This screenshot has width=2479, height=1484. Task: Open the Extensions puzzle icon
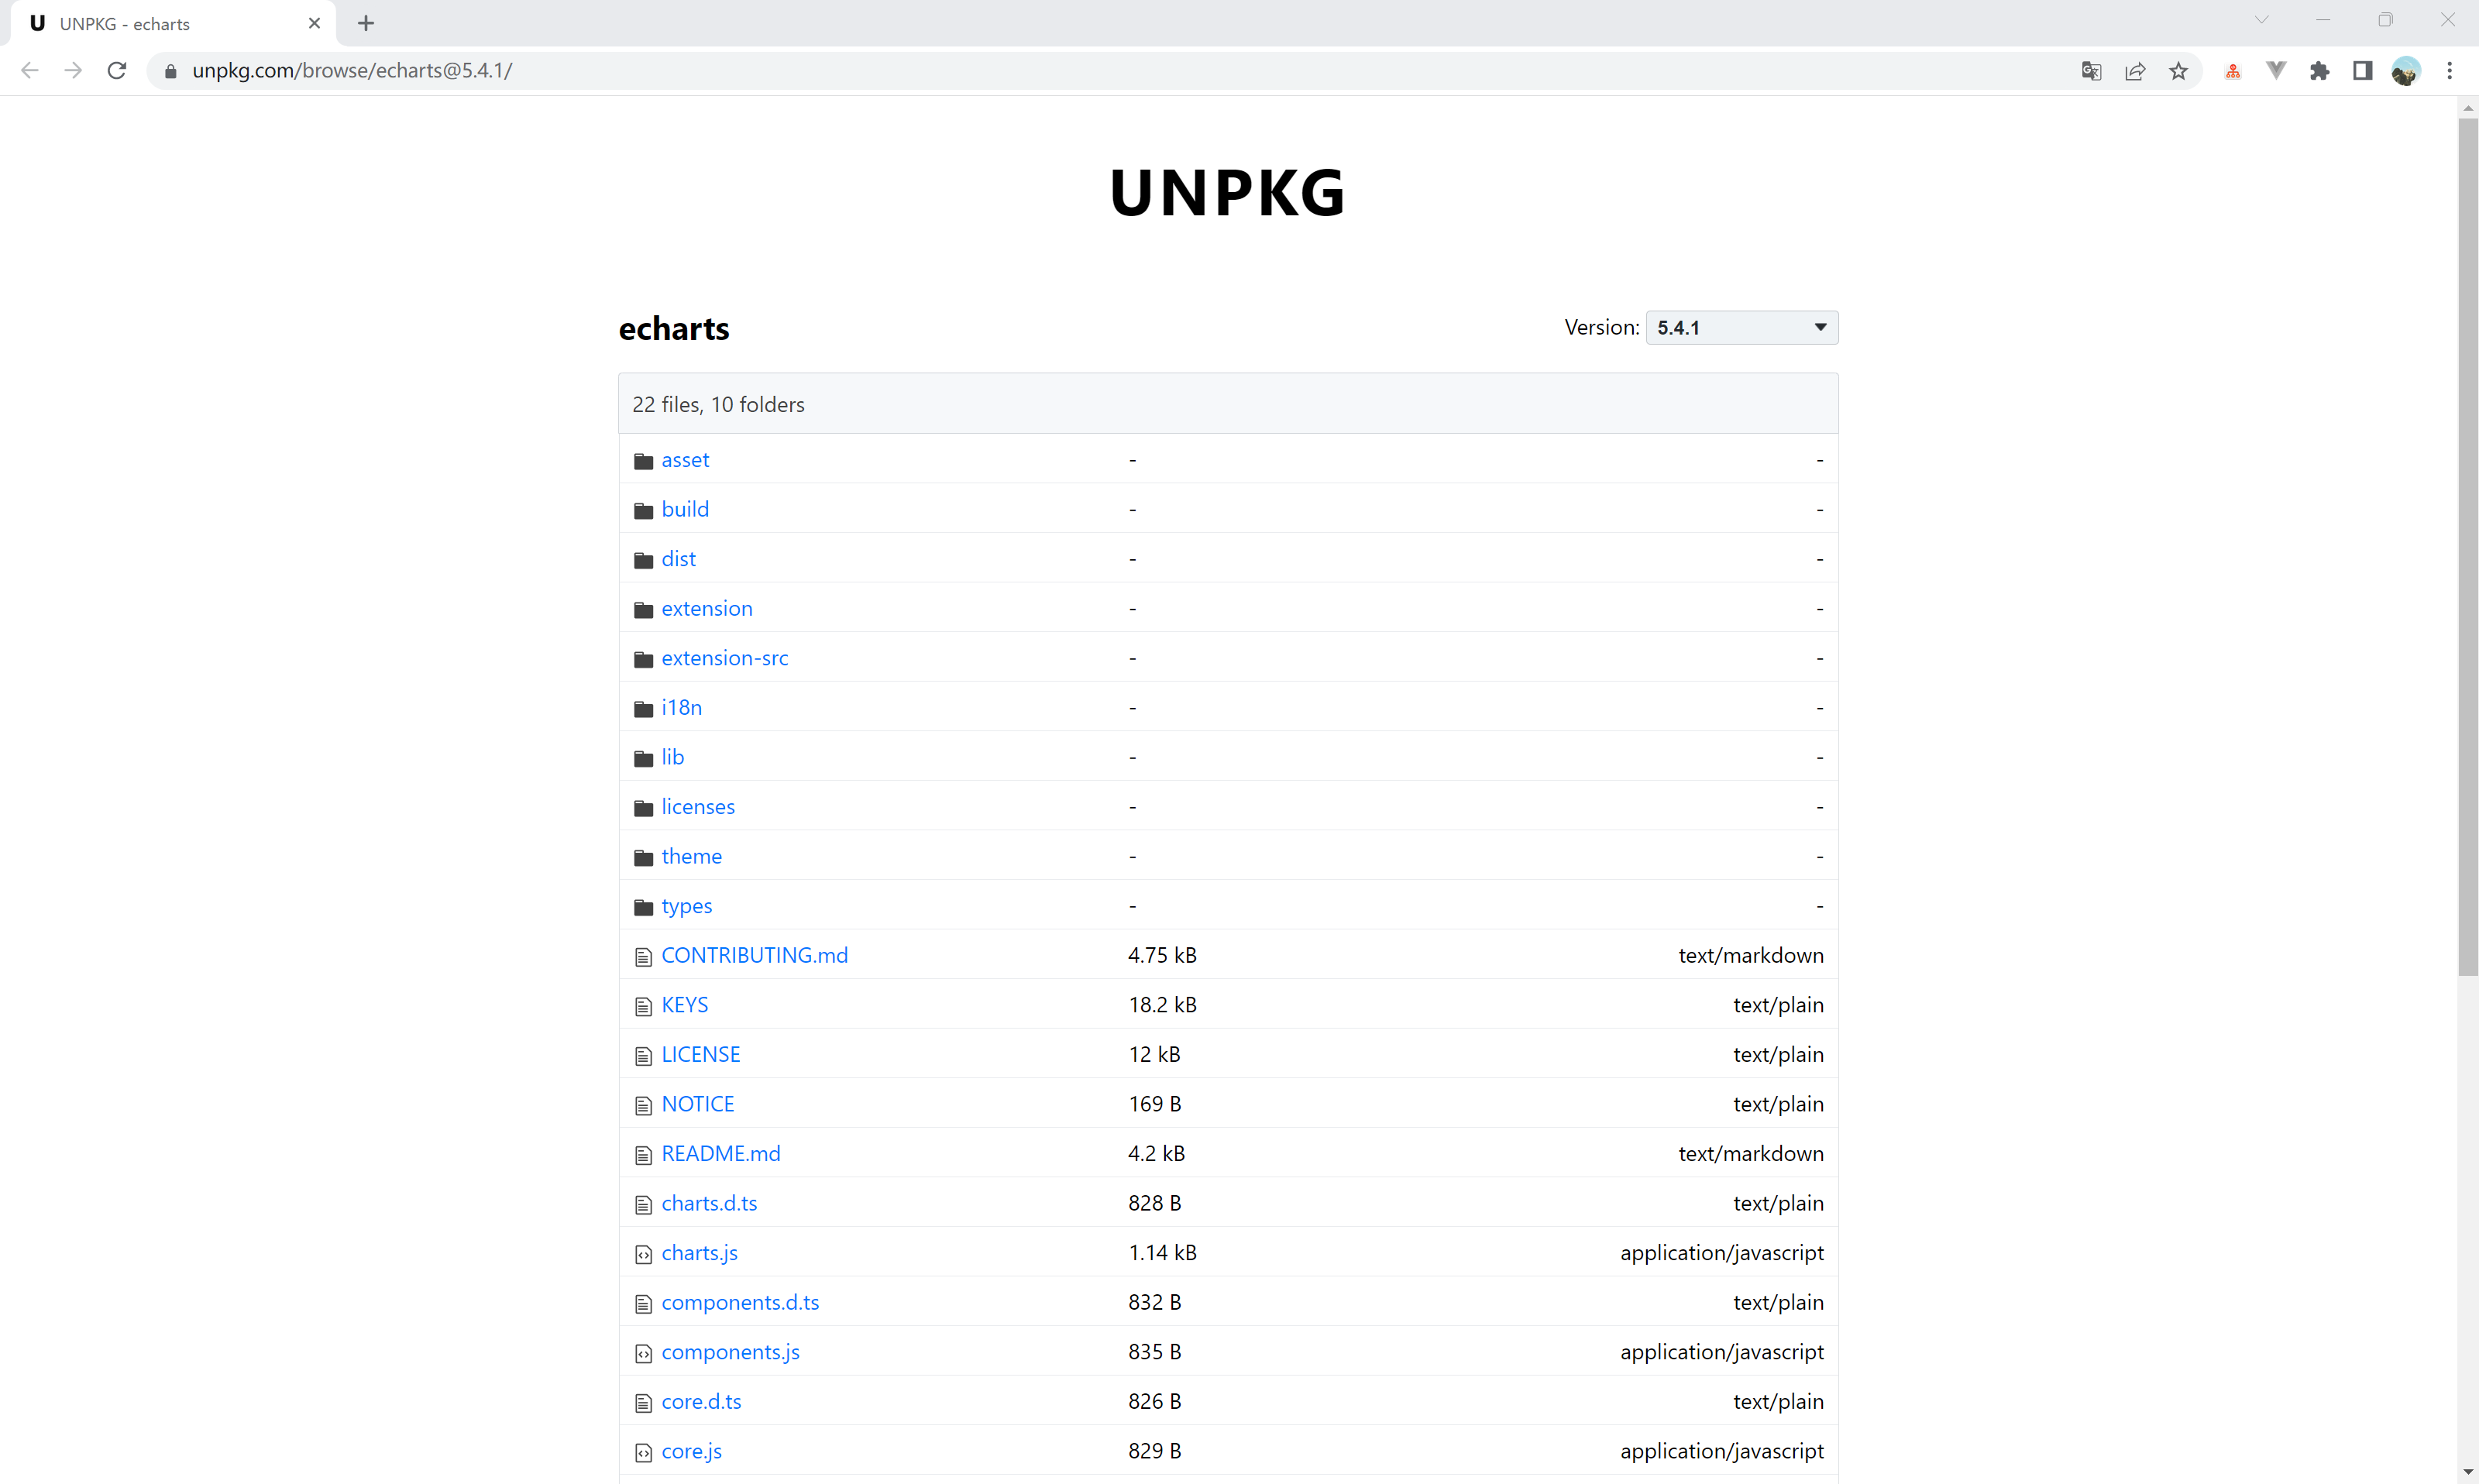point(2319,71)
